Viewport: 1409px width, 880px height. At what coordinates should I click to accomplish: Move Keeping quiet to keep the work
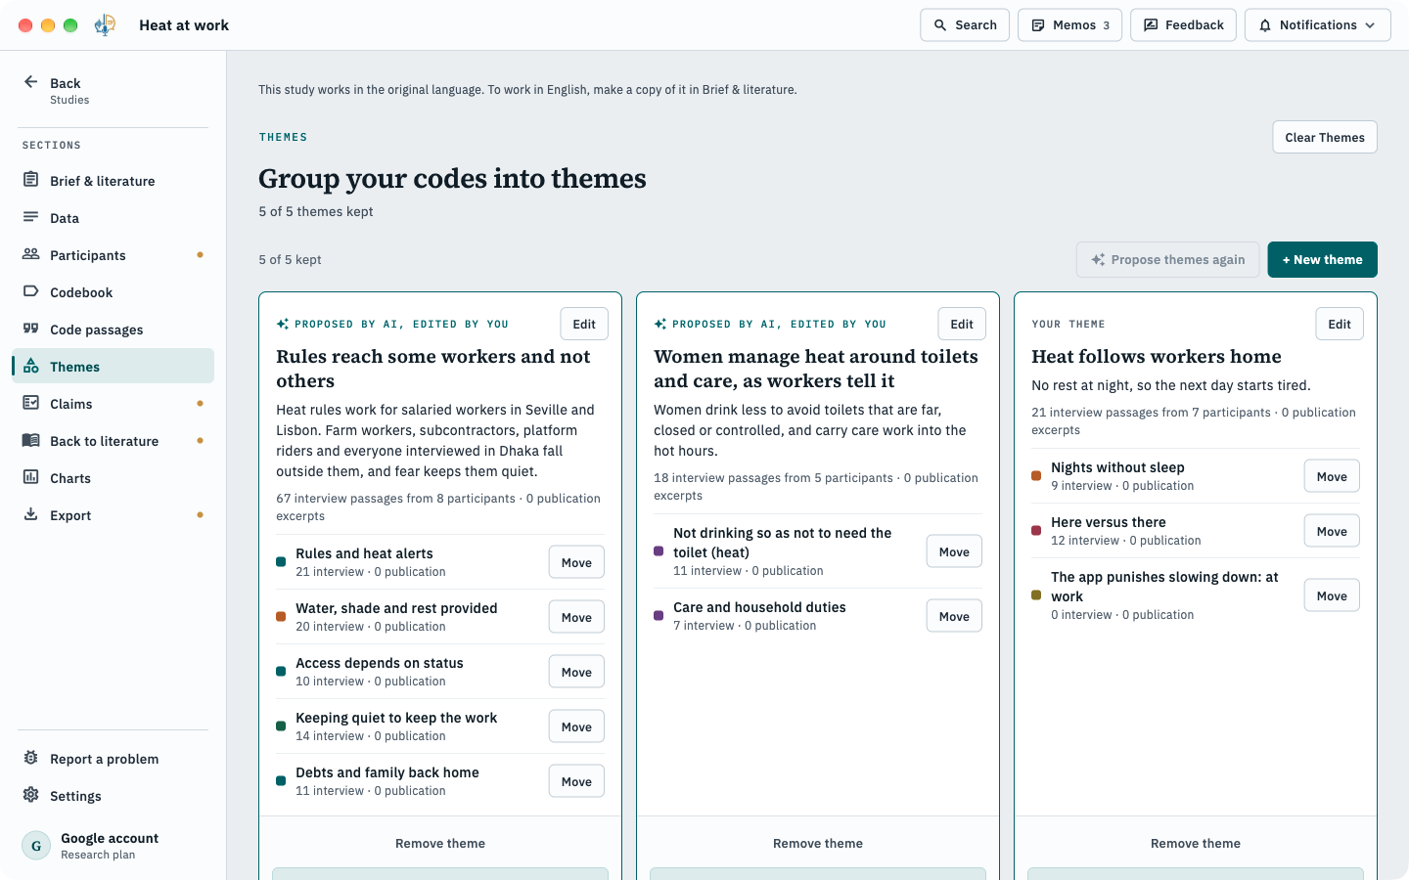[x=576, y=726]
